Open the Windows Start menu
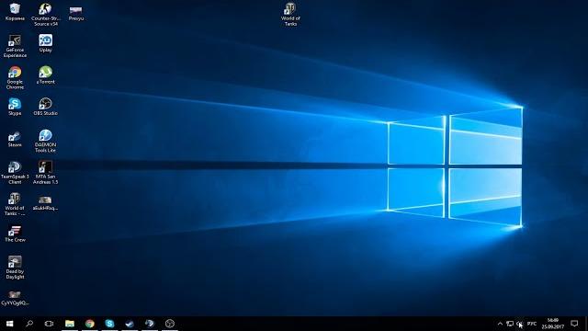Screen dimensions: 588x331 coord(10,324)
